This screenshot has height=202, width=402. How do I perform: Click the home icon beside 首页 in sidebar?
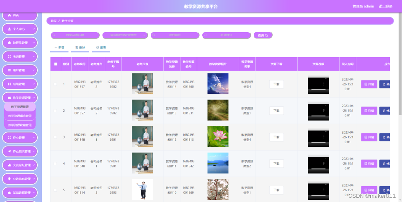10,15
